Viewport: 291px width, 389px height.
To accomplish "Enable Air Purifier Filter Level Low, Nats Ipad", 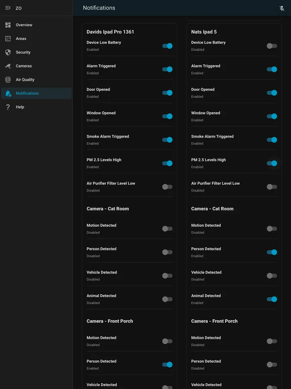I will coord(272,187).
